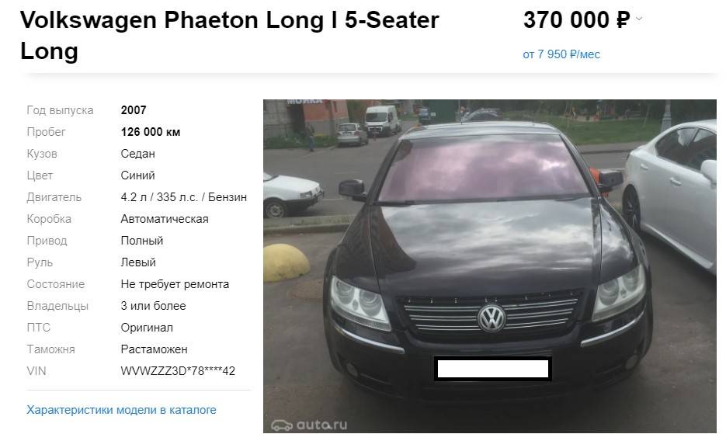Open Характеристики модели в каталоге link
Image resolution: width=726 pixels, height=434 pixels.
point(121,410)
